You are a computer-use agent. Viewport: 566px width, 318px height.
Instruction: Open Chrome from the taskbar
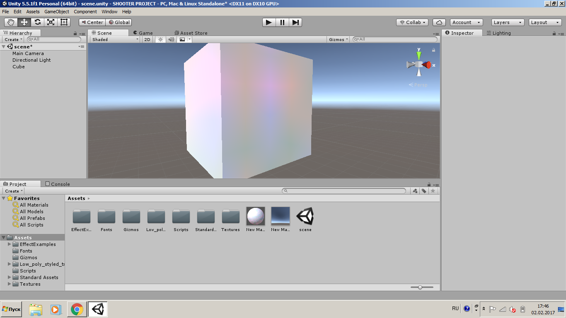pos(77,309)
